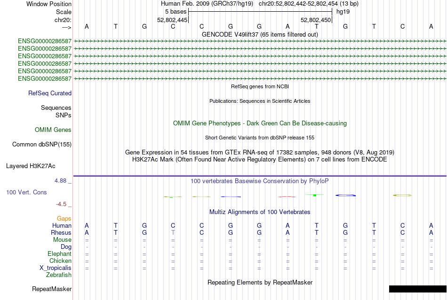Open Publications: Sequences in Scientific Articles title
Image resolution: width=447 pixels, height=300 pixels.
260,101
